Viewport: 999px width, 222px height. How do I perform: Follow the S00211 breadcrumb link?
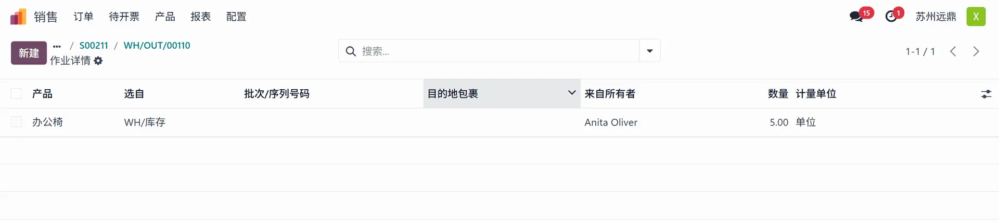pos(94,46)
